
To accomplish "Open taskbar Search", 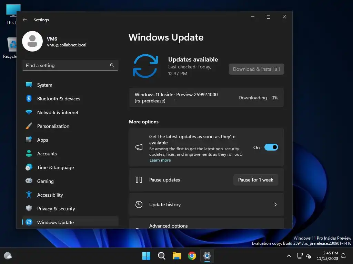I will pyautogui.click(x=161, y=256).
